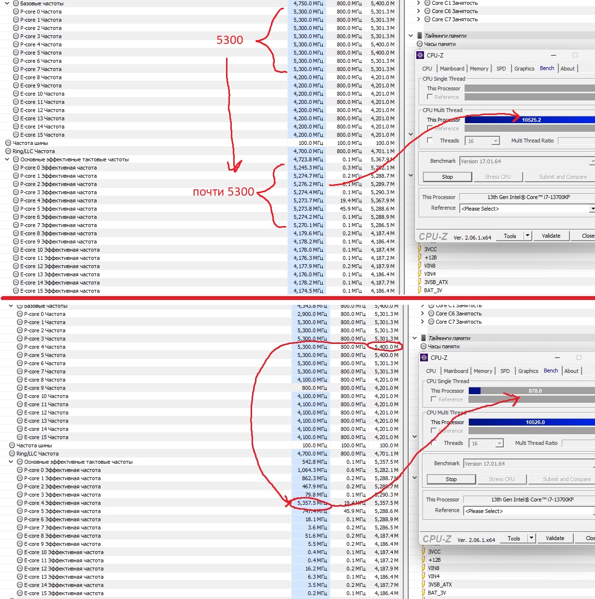Switch to Memory tab in CPU-Z scoring 10525.2
Viewport: 595px width, 599px height.
coord(479,69)
